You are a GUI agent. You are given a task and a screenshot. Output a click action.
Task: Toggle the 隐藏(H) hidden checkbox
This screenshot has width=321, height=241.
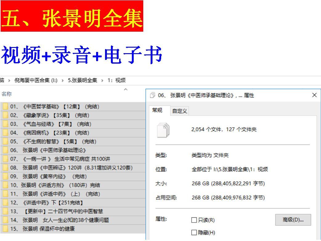coord(194,233)
